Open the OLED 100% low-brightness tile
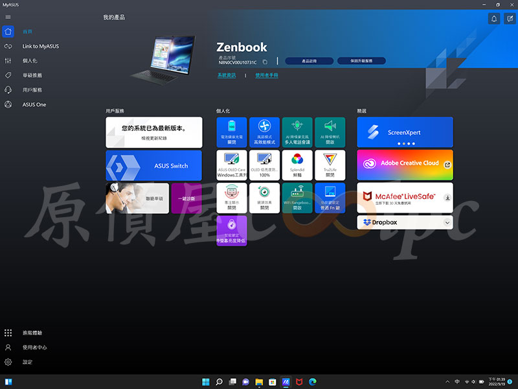Image resolution: width=518 pixels, height=389 pixels. (264, 165)
